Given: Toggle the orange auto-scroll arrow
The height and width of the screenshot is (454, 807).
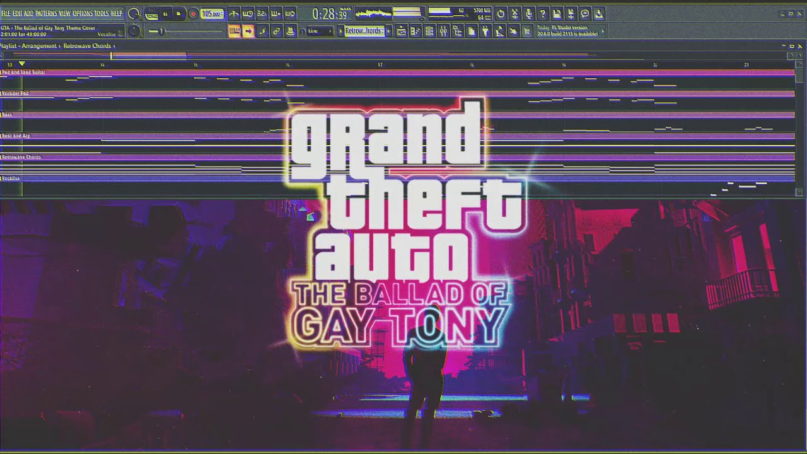Looking at the screenshot, I should 248,31.
